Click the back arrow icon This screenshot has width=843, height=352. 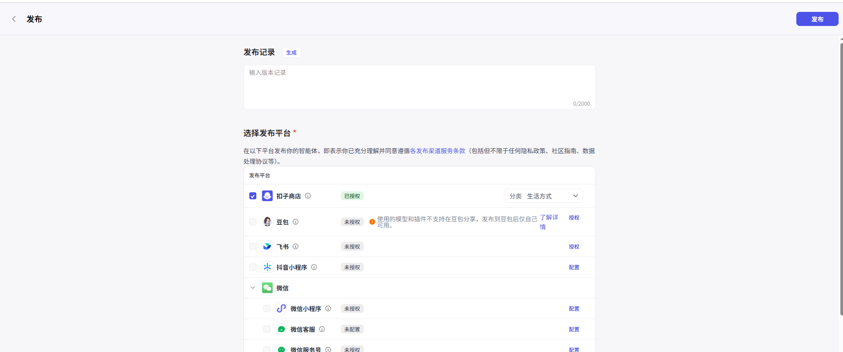pos(14,19)
